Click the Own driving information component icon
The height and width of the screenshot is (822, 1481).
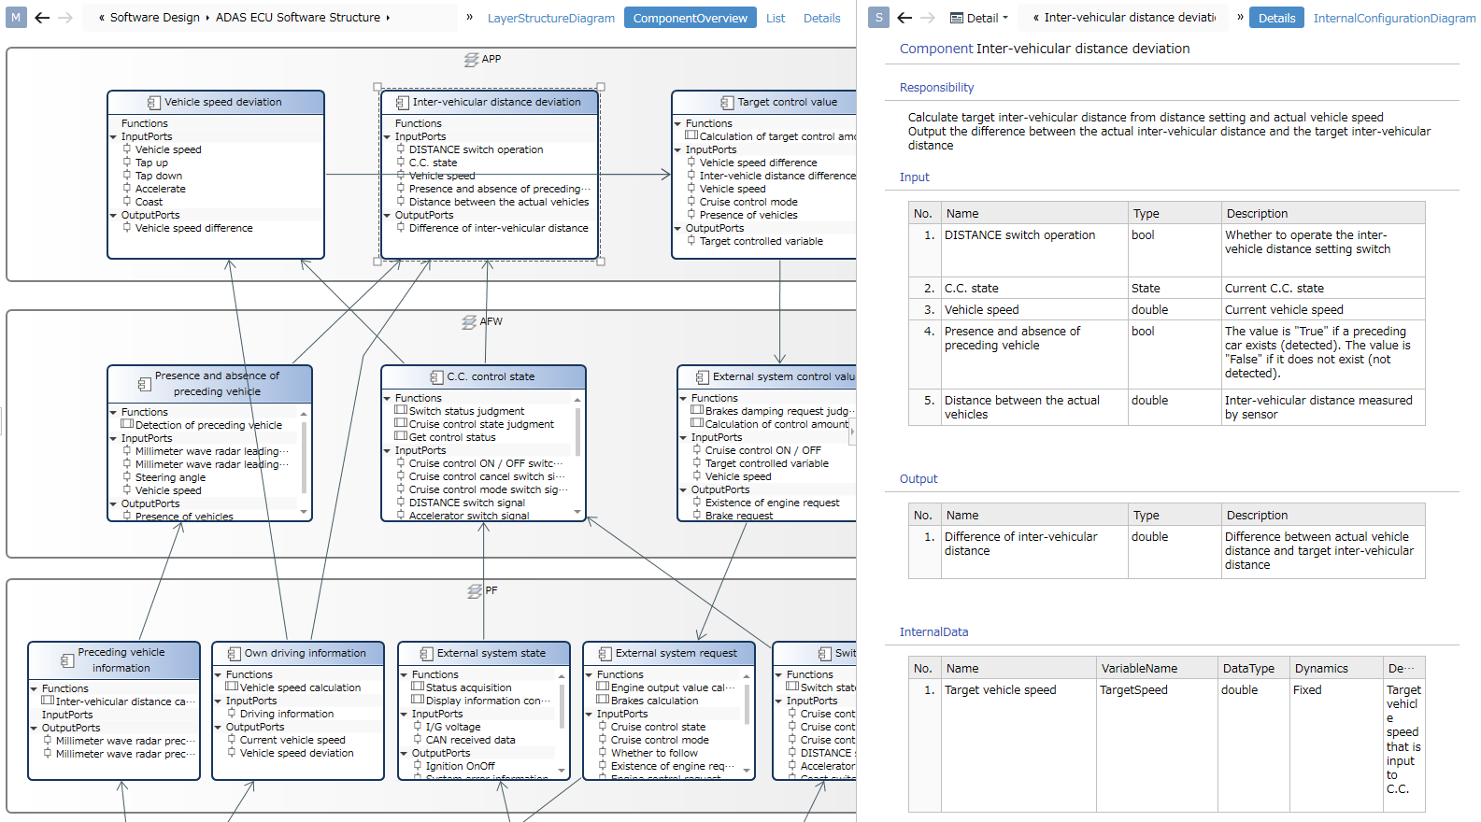pos(234,654)
